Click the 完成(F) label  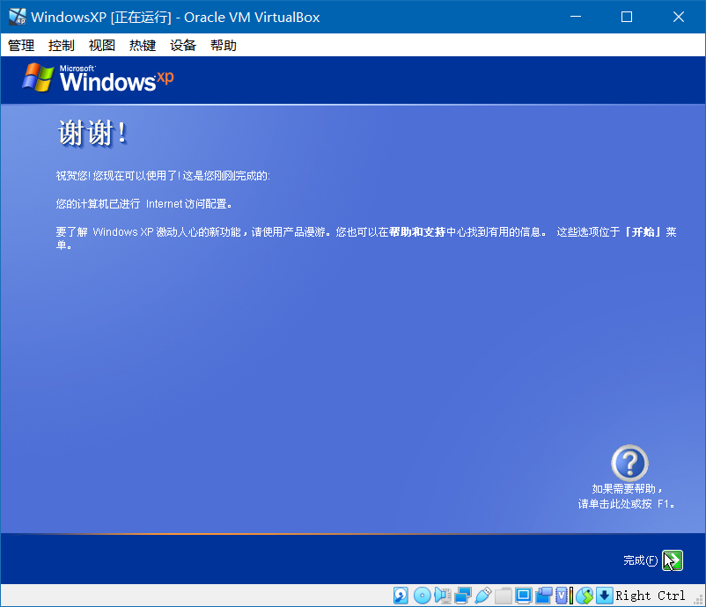pyautogui.click(x=640, y=560)
